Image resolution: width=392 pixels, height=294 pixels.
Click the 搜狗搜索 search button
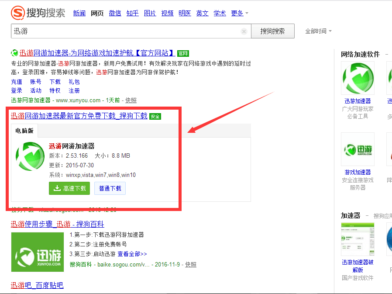coord(273,31)
